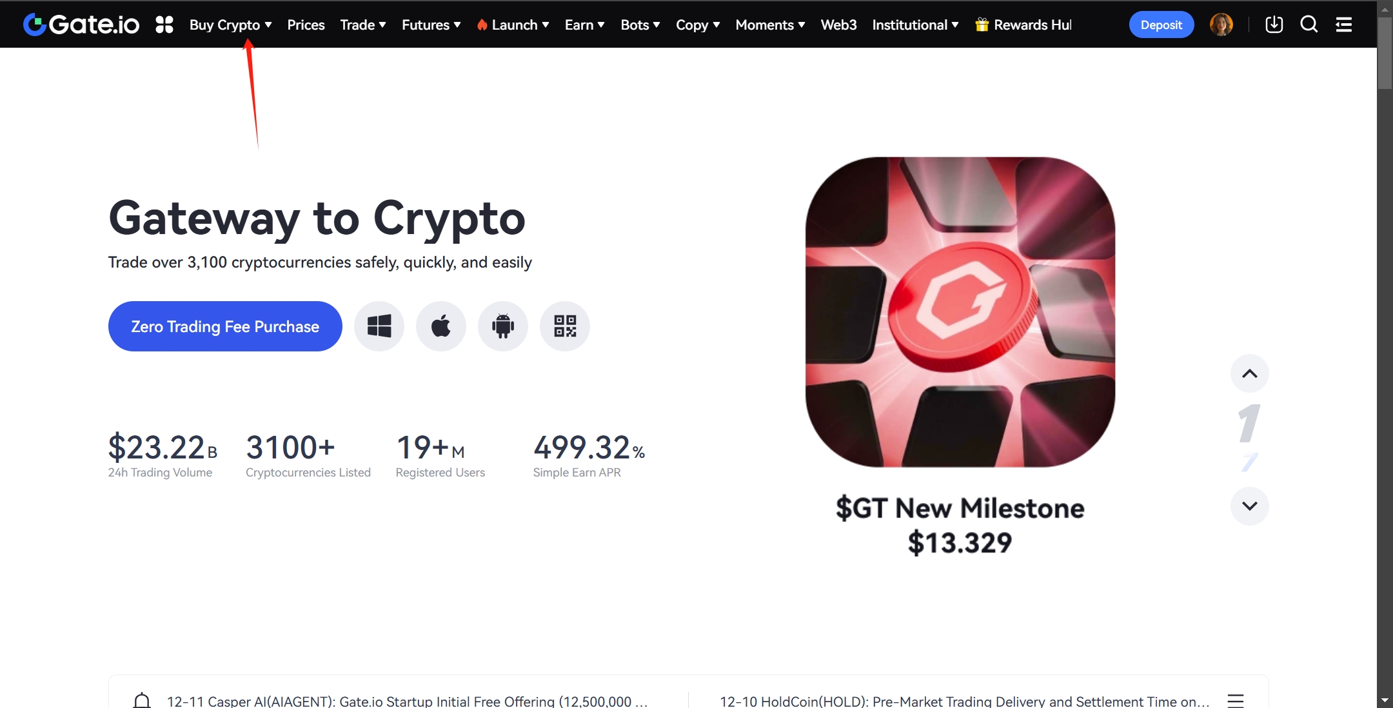Click the Gate.io logo

coord(81,25)
